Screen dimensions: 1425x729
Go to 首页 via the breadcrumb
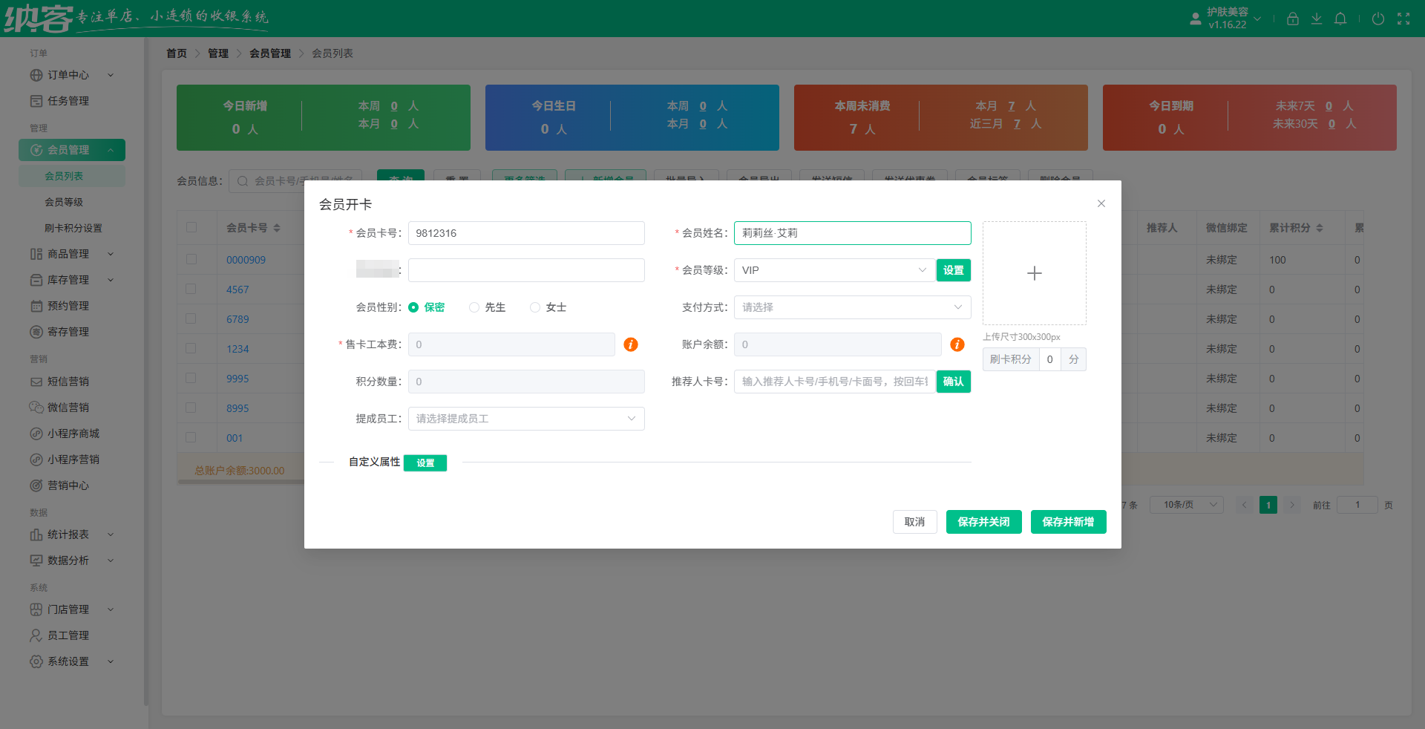pos(177,53)
